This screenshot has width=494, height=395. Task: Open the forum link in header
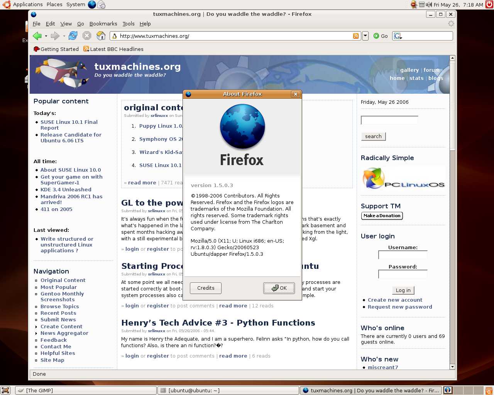coord(431,70)
